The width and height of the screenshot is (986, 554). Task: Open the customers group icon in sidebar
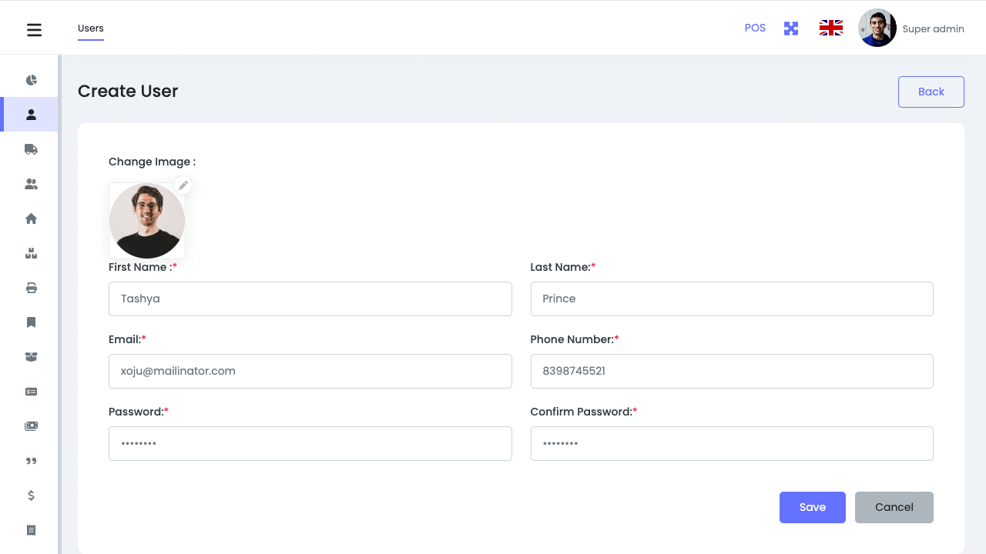[31, 184]
